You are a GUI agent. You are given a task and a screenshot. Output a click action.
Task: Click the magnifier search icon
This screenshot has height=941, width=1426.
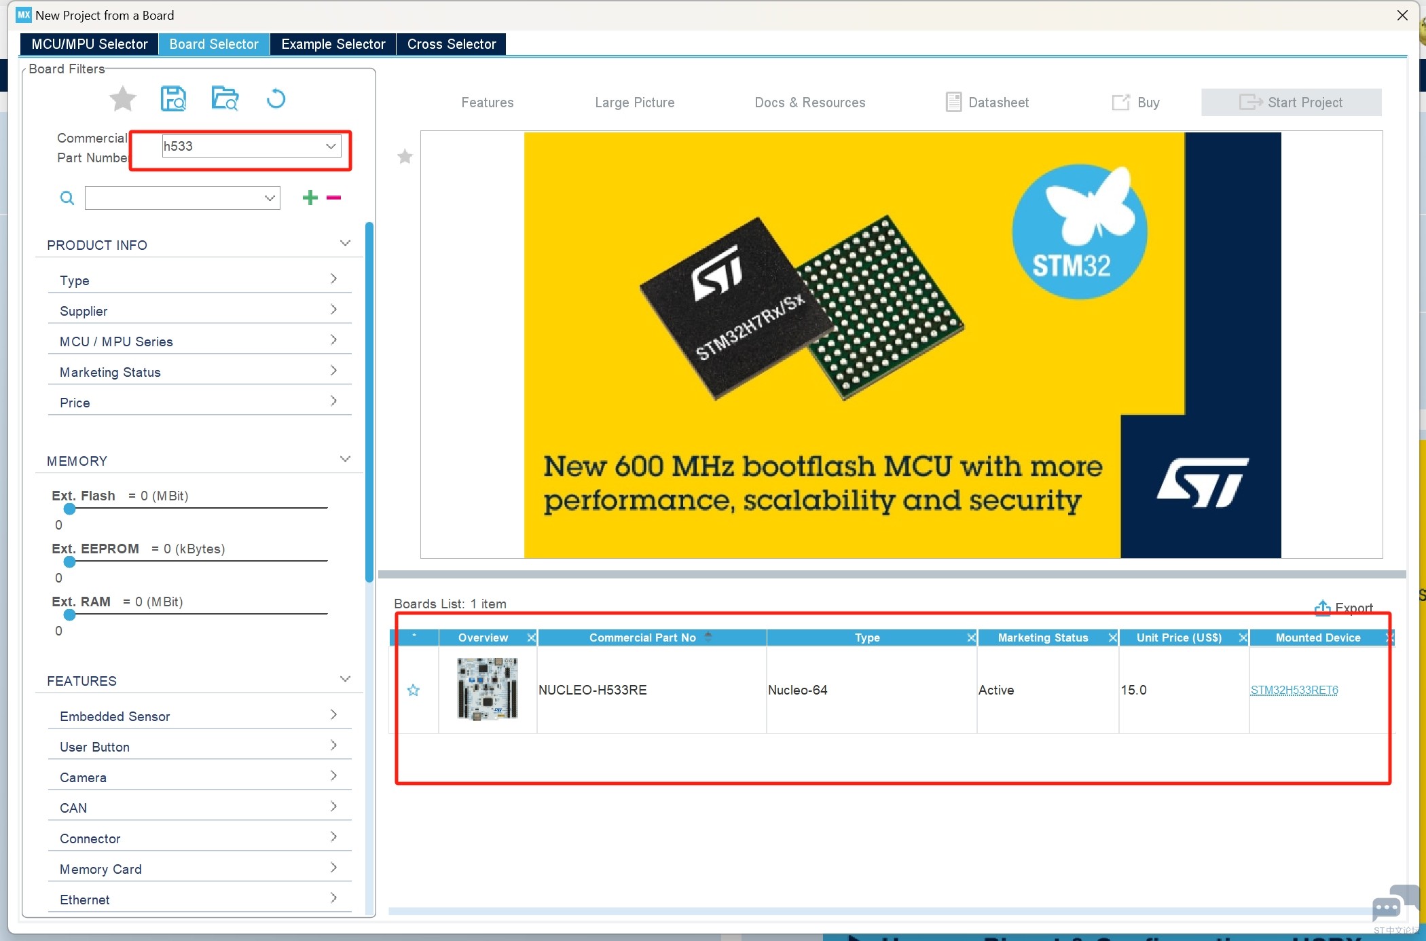click(x=67, y=198)
